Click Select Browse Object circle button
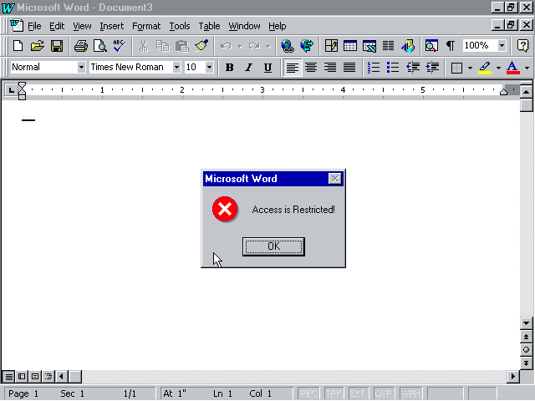The height and width of the screenshot is (401, 535). 526,350
